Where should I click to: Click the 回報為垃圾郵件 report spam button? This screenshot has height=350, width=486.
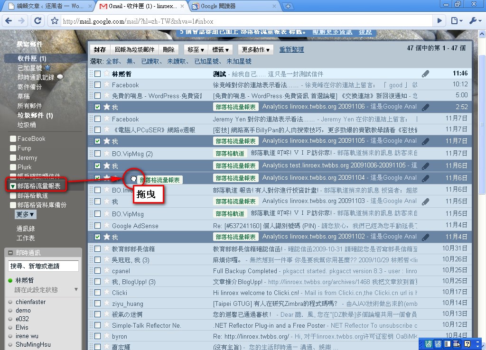pyautogui.click(x=134, y=49)
